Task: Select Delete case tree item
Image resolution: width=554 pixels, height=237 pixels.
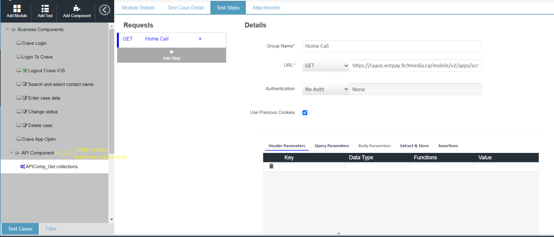Action: 40,126
